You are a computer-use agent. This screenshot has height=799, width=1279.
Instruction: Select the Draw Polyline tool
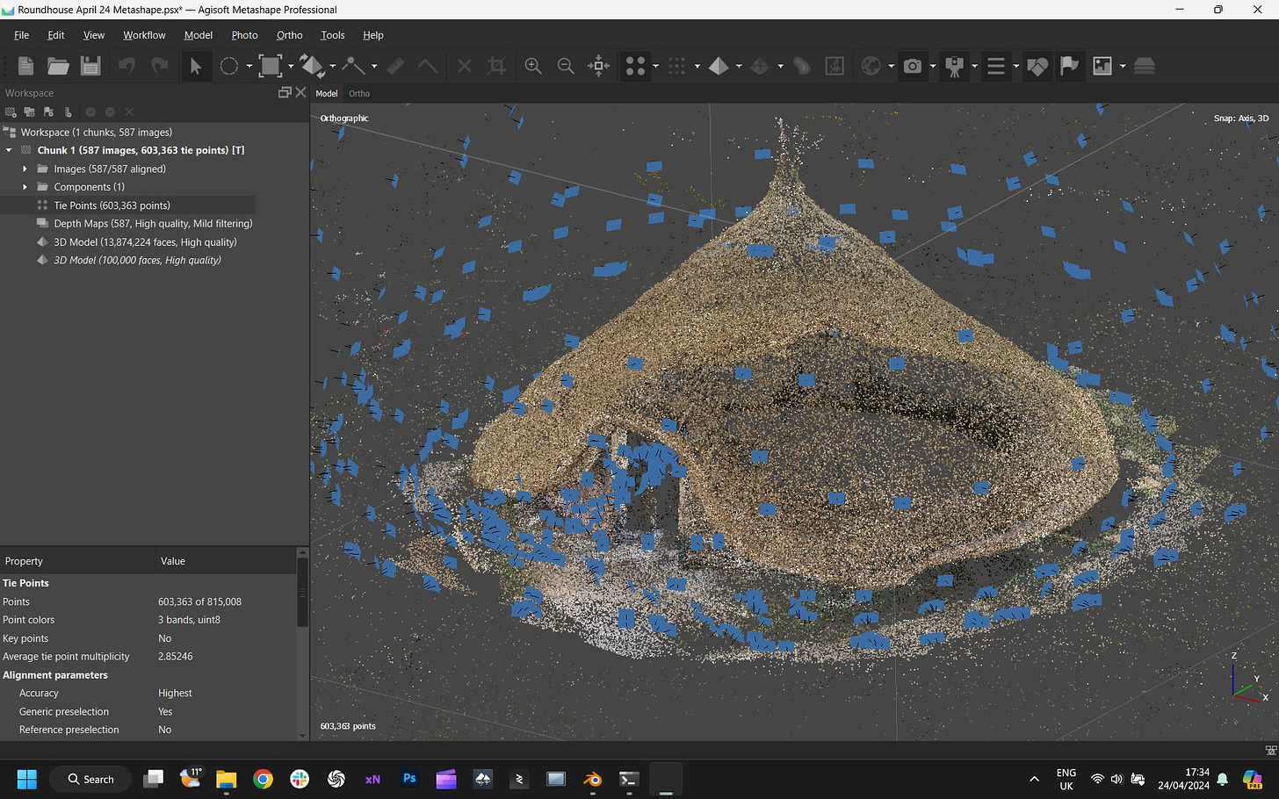[353, 66]
